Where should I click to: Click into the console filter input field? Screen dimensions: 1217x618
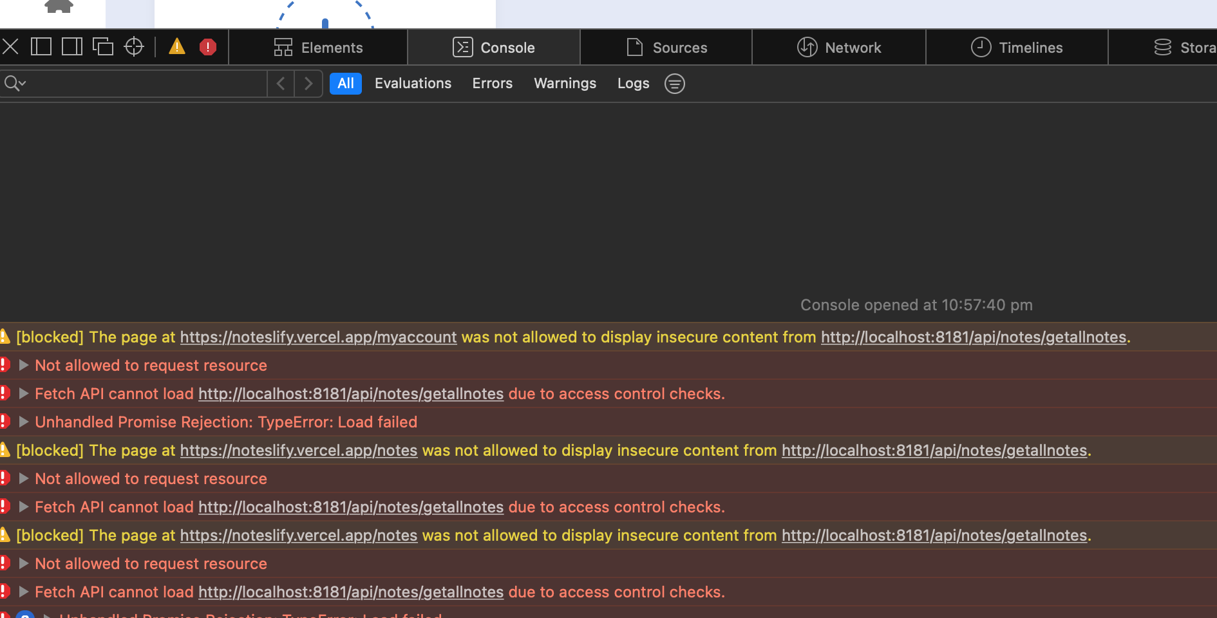coord(147,84)
